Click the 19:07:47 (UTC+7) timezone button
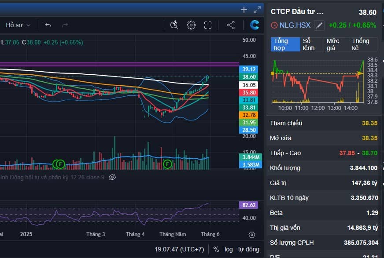Viewport: 384px width, 258px height. click(179, 249)
